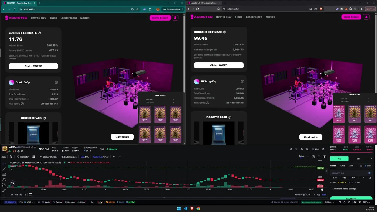
Task: Open Pulse from bottom bar
Action: (x=81, y=202)
